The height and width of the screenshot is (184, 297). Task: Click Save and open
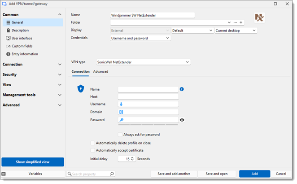[x=217, y=174]
